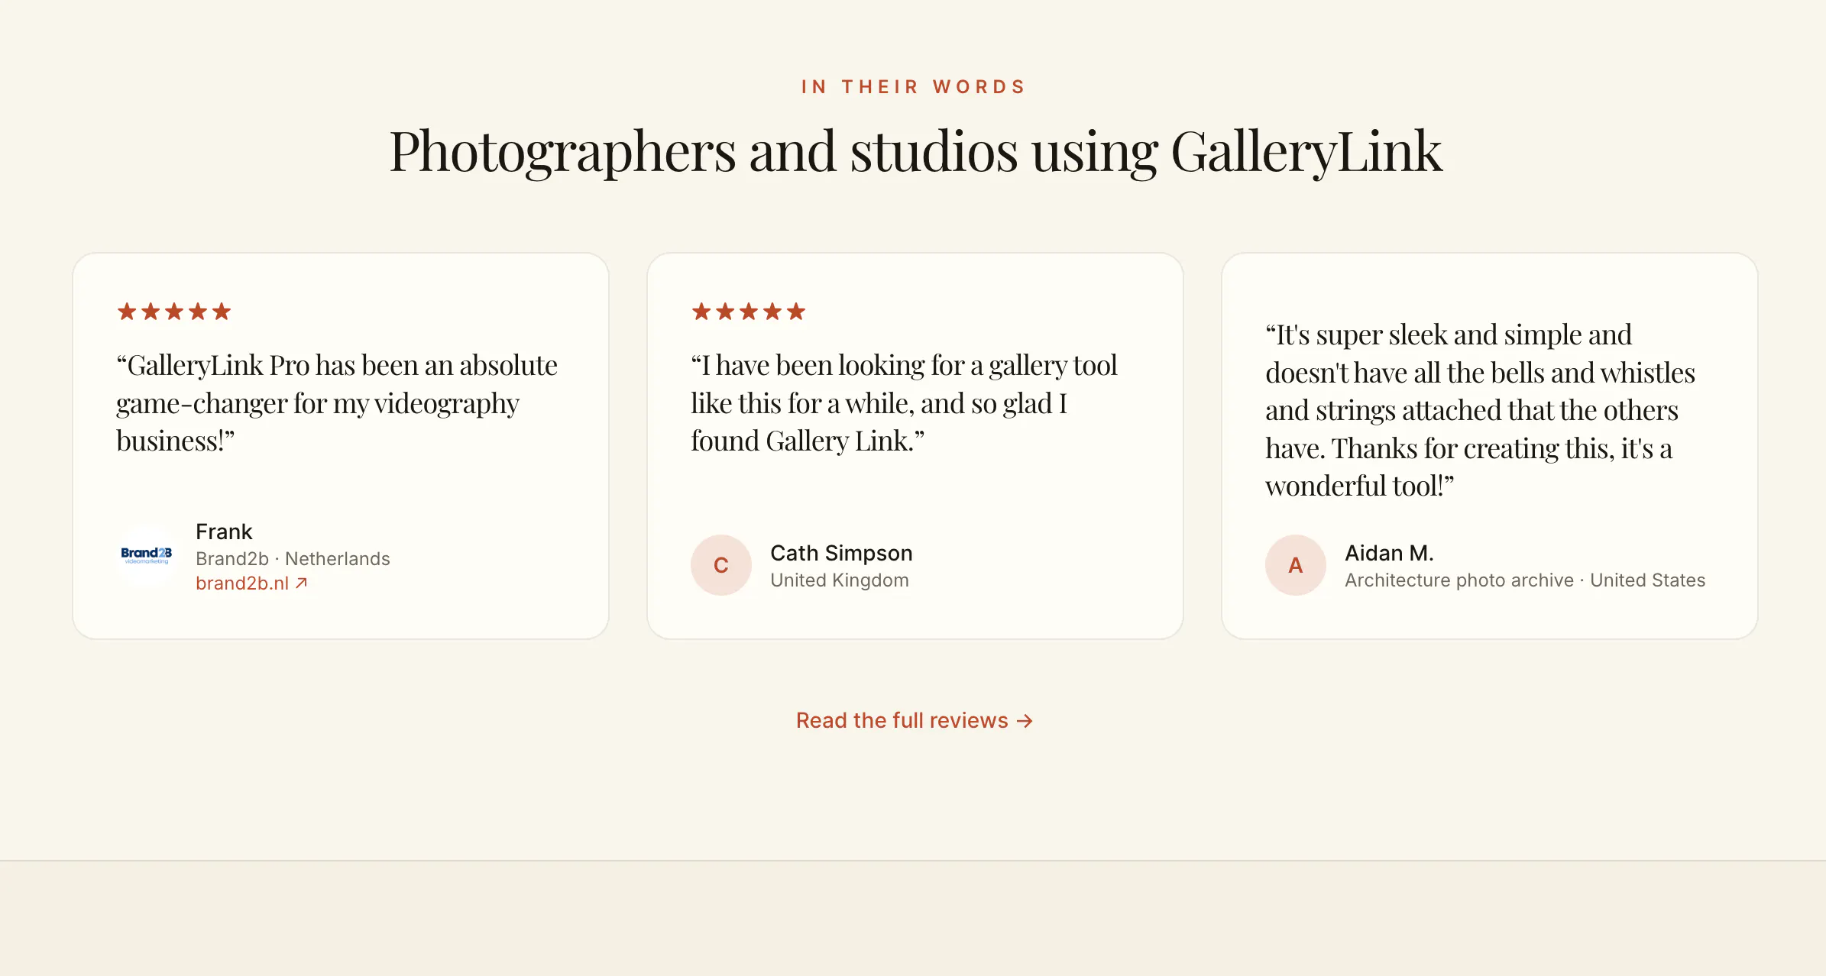
Task: Click the super sleek and simple quote
Action: [x=1480, y=410]
